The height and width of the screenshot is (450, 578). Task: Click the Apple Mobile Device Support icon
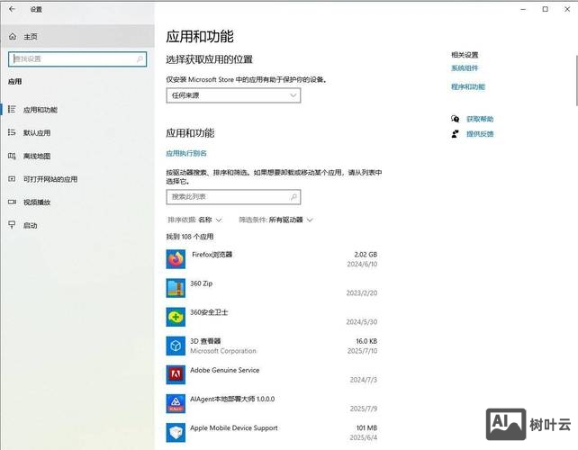[176, 432]
